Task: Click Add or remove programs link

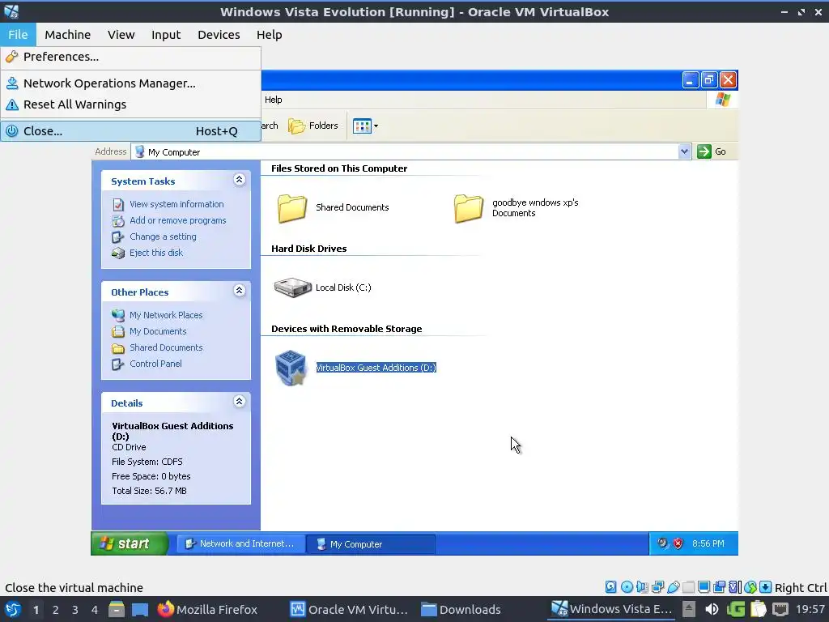Action: coord(177,220)
